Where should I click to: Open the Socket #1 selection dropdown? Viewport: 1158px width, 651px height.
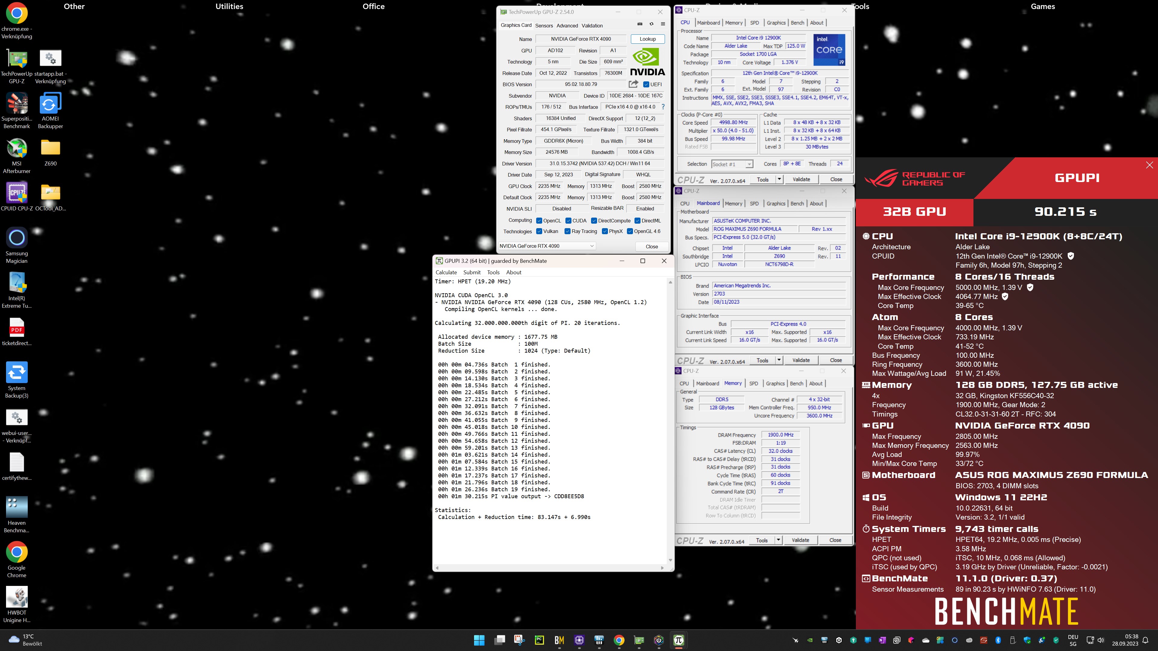coord(732,164)
